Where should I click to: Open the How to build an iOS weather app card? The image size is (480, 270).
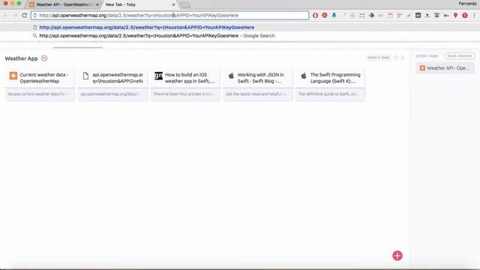coord(185,85)
